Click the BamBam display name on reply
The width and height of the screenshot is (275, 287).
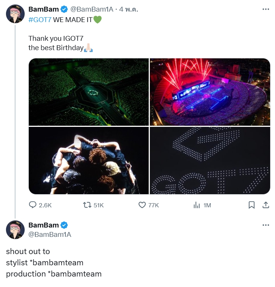(43, 225)
